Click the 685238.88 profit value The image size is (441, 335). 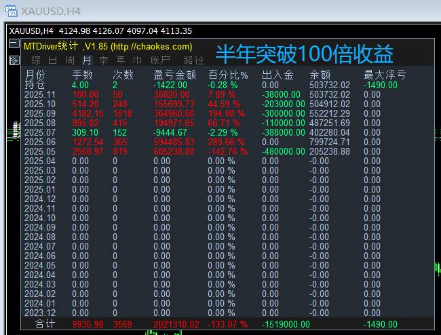pos(174,151)
